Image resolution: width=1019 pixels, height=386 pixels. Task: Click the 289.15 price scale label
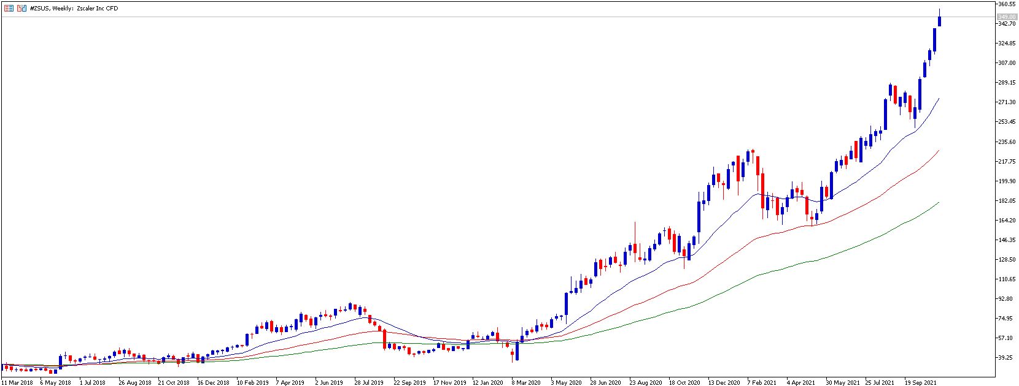[1007, 83]
